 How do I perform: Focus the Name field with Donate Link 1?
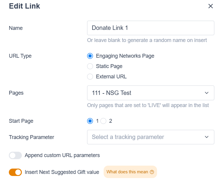(151, 28)
